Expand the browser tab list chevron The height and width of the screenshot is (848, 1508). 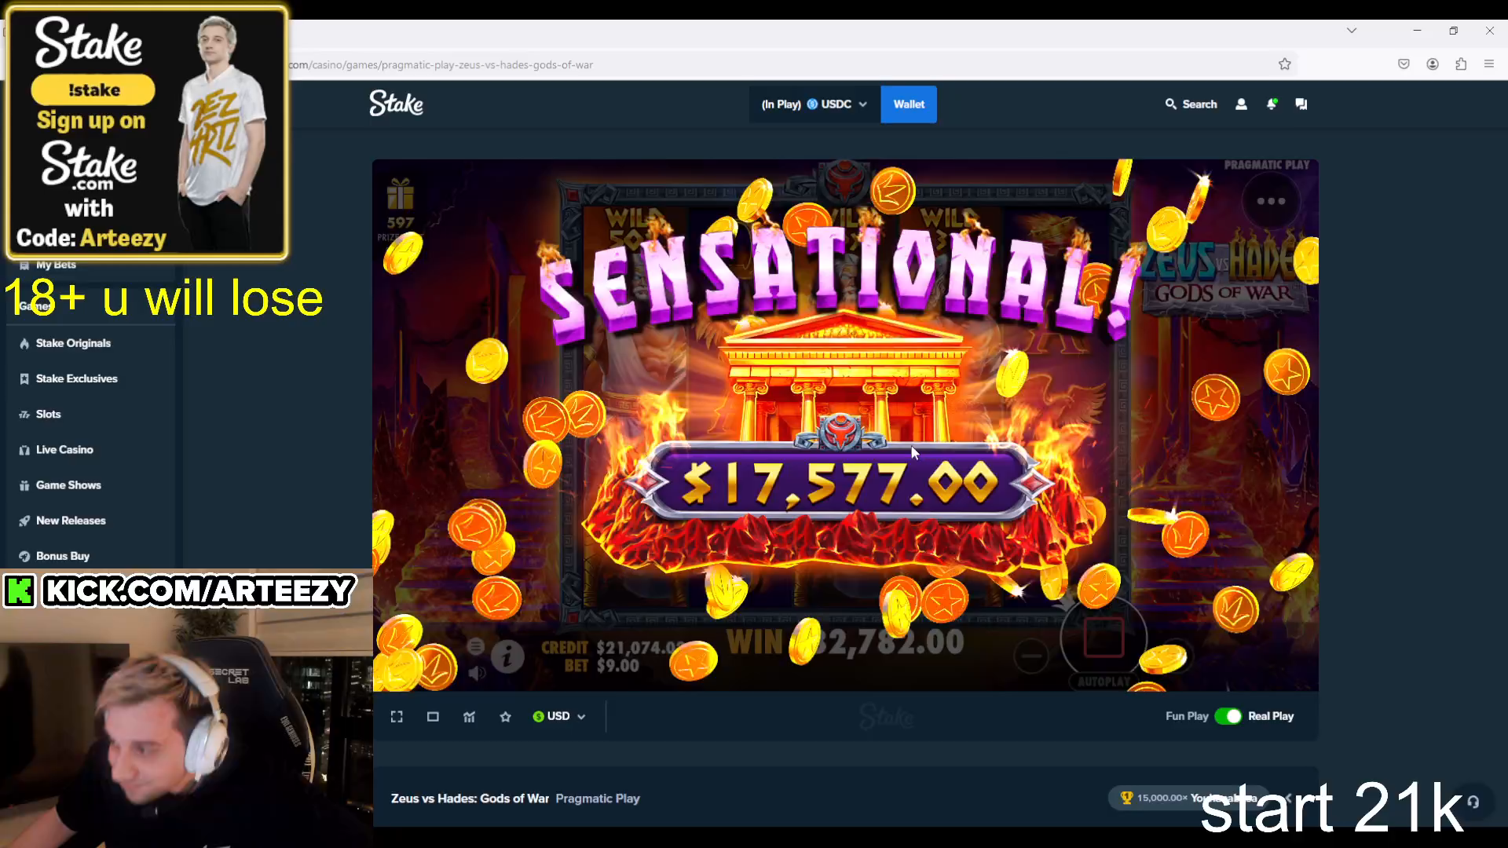pyautogui.click(x=1352, y=31)
